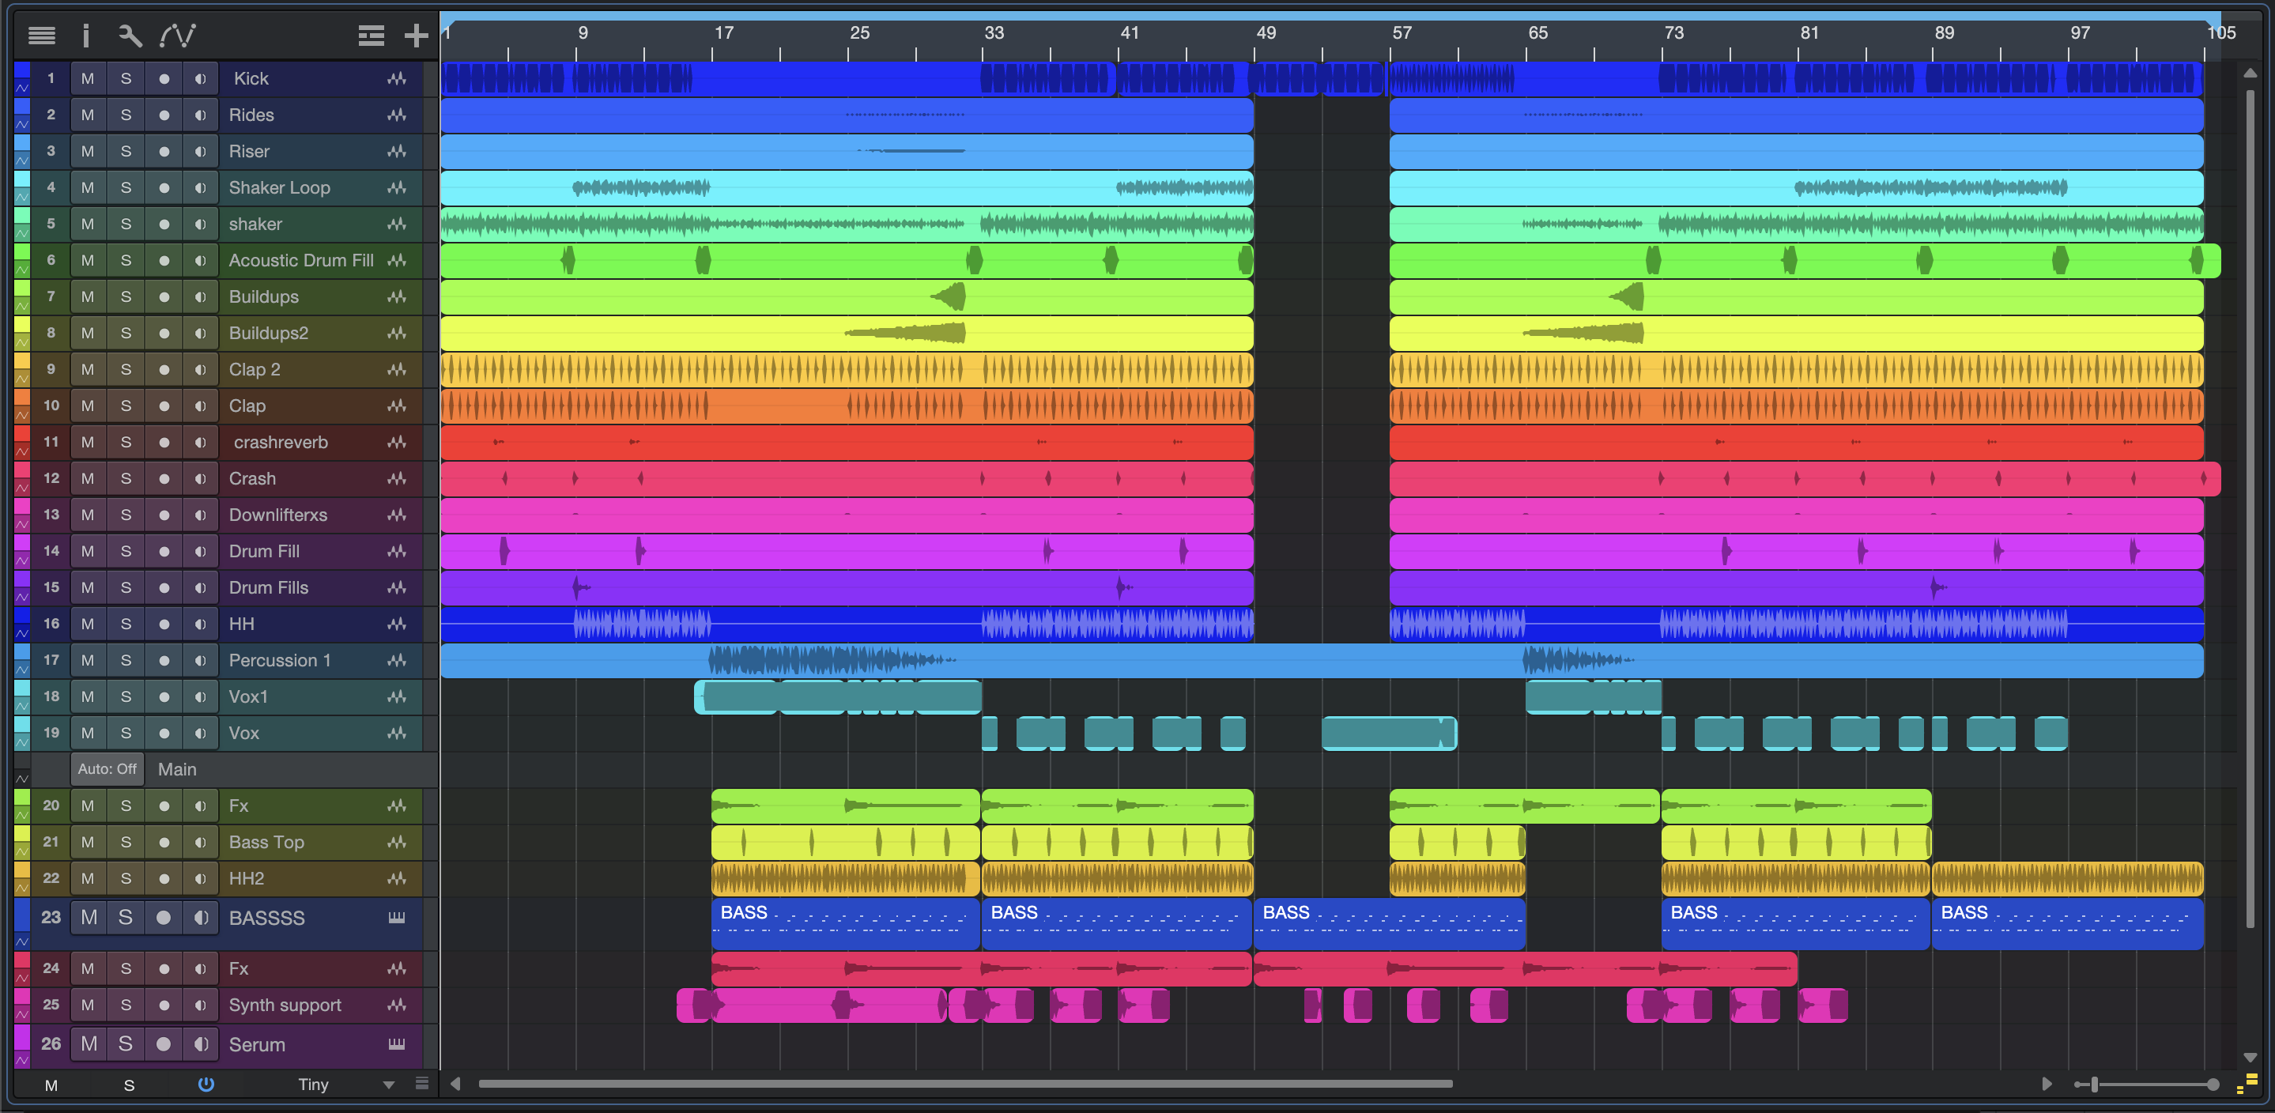Image resolution: width=2275 pixels, height=1113 pixels.
Task: Click the add track plus icon
Action: point(416,36)
